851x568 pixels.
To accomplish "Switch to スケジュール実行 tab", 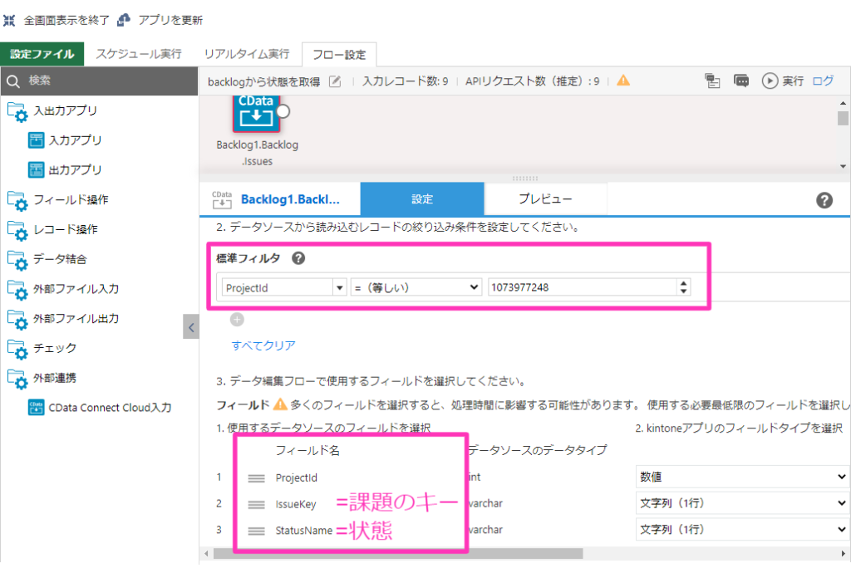I will point(139,54).
